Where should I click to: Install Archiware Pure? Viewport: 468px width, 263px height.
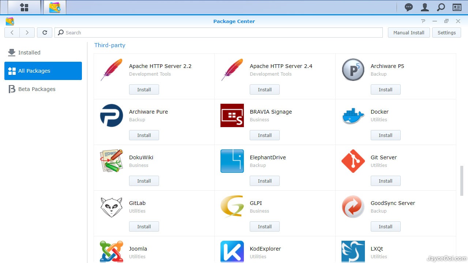click(x=144, y=135)
